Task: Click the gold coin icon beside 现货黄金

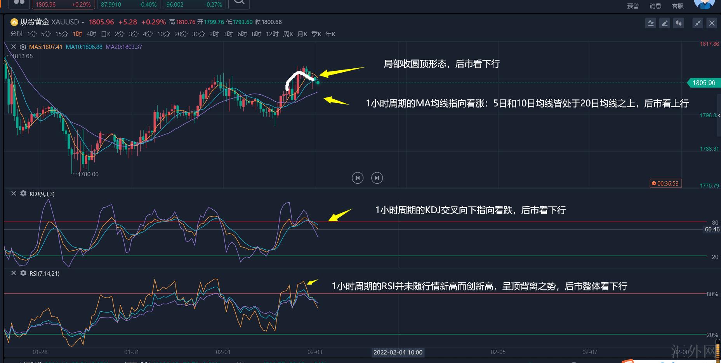Action: click(x=14, y=22)
